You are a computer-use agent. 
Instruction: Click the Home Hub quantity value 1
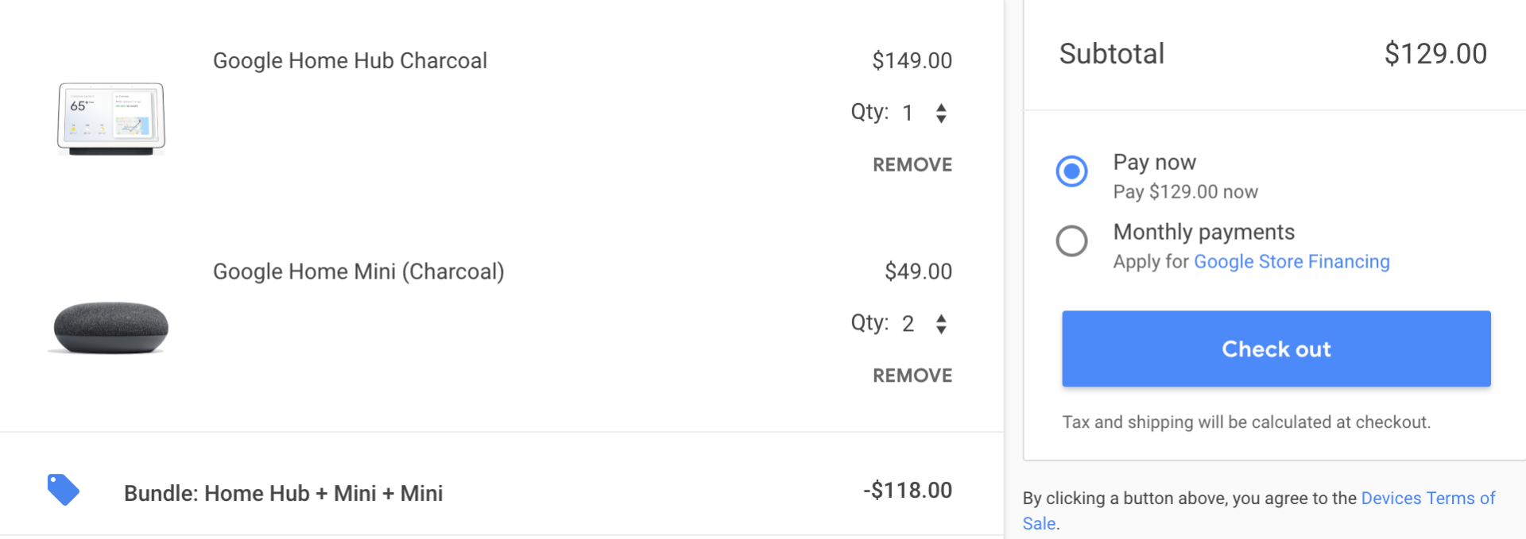coord(908,114)
